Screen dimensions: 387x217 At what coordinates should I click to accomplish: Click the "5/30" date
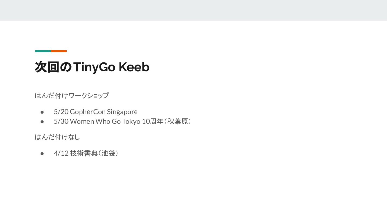tap(61, 122)
